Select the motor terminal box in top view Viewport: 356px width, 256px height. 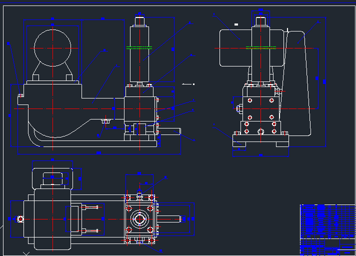(52, 178)
